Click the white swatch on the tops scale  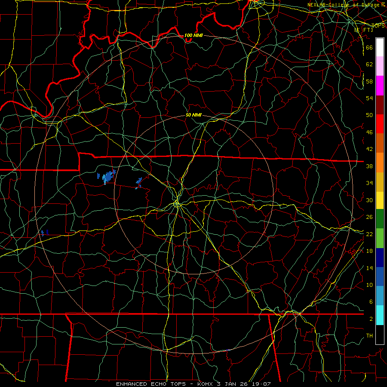(x=380, y=47)
